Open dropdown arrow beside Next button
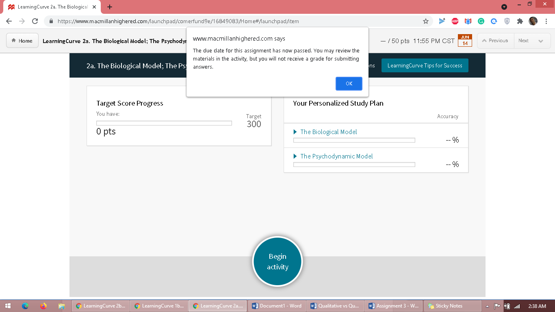Image resolution: width=555 pixels, height=312 pixels. click(540, 41)
